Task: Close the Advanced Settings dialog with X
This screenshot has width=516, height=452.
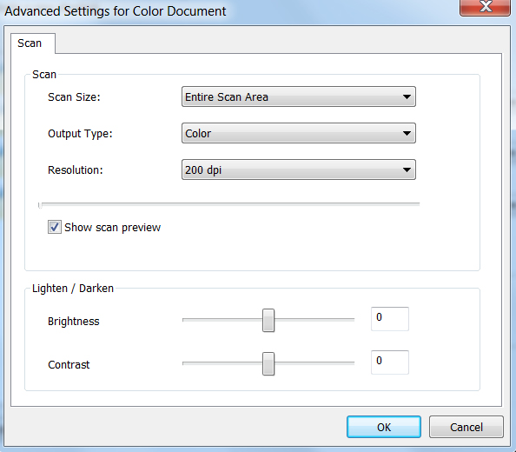Action: pyautogui.click(x=485, y=7)
